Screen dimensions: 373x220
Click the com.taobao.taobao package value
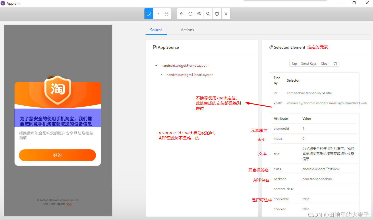click(317, 179)
